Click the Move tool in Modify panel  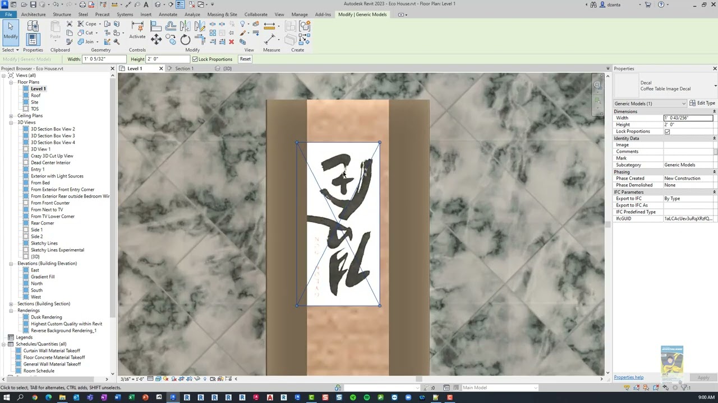pos(157,39)
